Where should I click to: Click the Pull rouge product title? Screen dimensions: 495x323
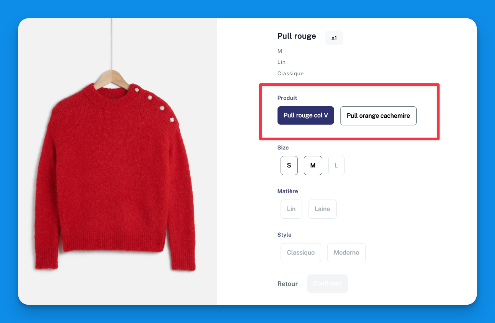click(297, 36)
